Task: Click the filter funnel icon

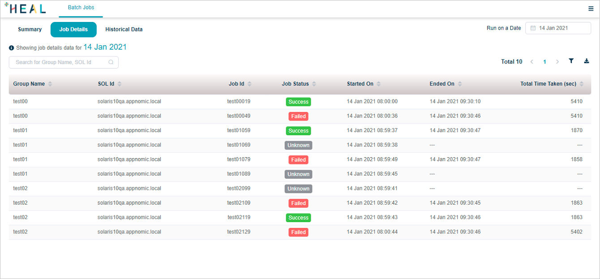Action: pos(571,61)
